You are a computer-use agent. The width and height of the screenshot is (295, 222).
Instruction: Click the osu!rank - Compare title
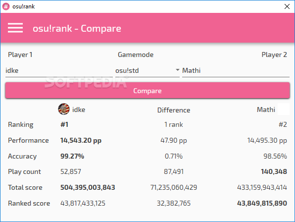coord(77,29)
